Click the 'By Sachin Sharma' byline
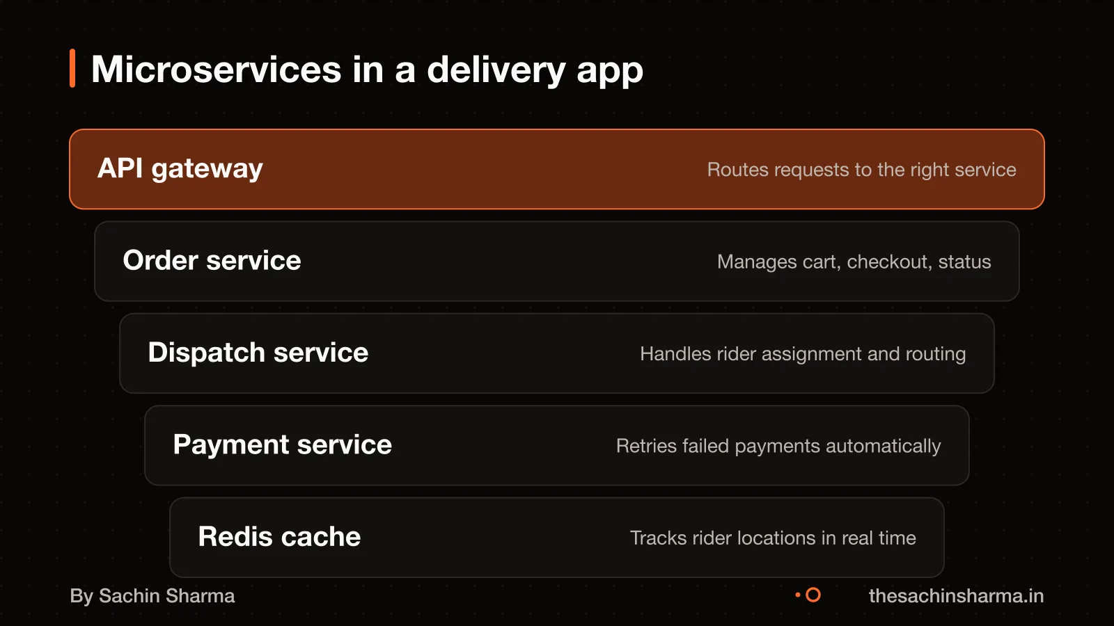The image size is (1114, 626). pyautogui.click(x=152, y=596)
